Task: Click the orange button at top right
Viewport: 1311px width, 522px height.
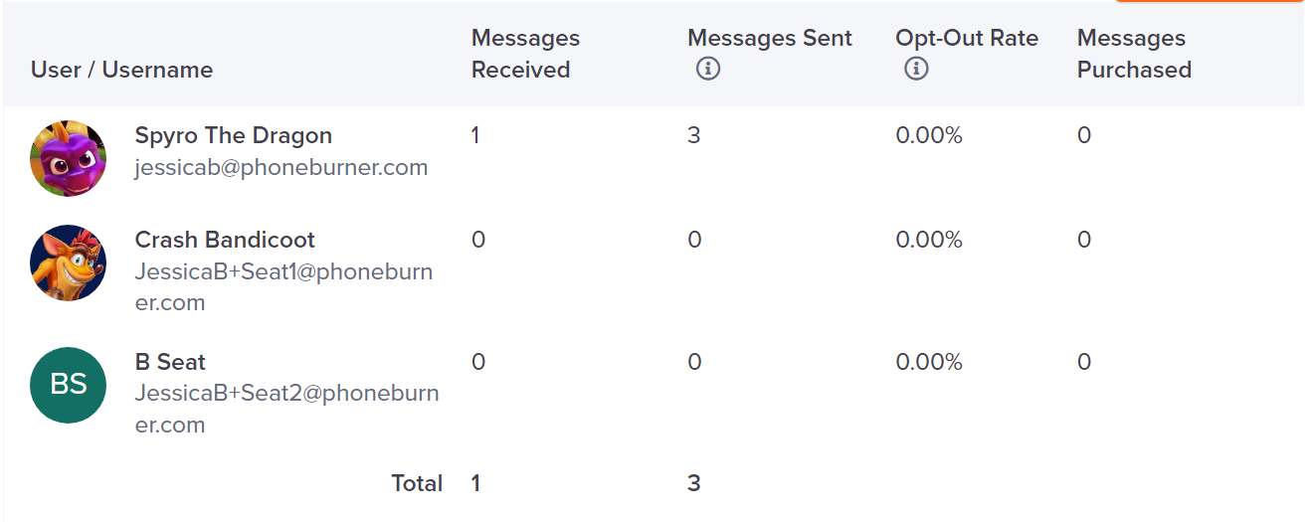Action: click(1209, 1)
